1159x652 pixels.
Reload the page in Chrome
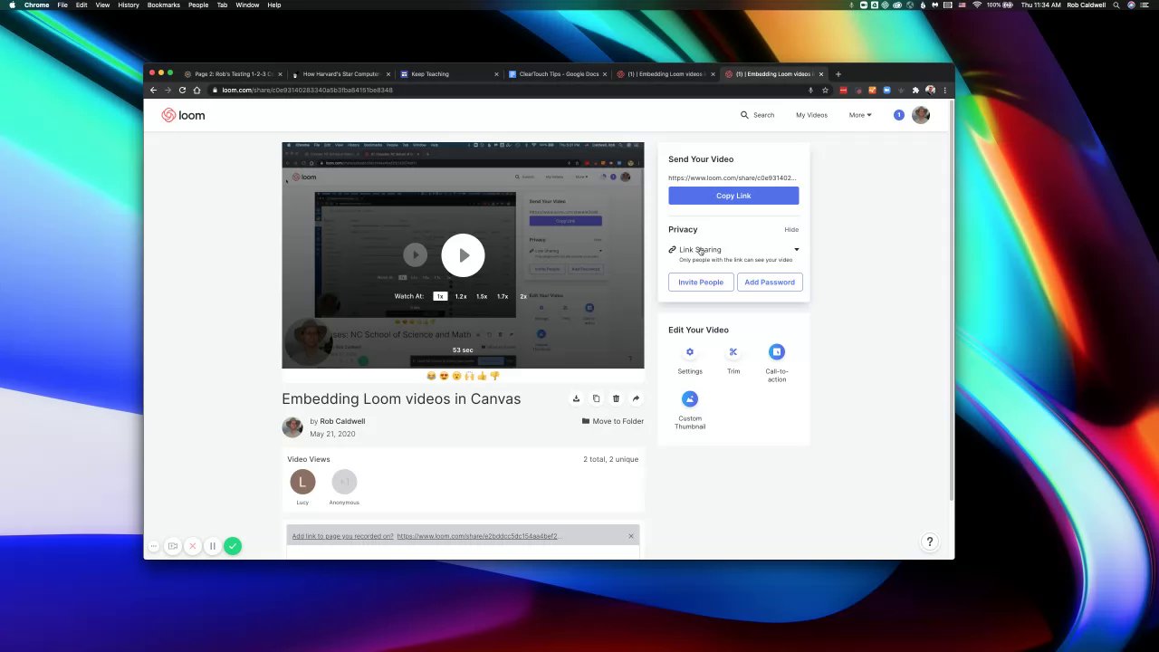(182, 91)
